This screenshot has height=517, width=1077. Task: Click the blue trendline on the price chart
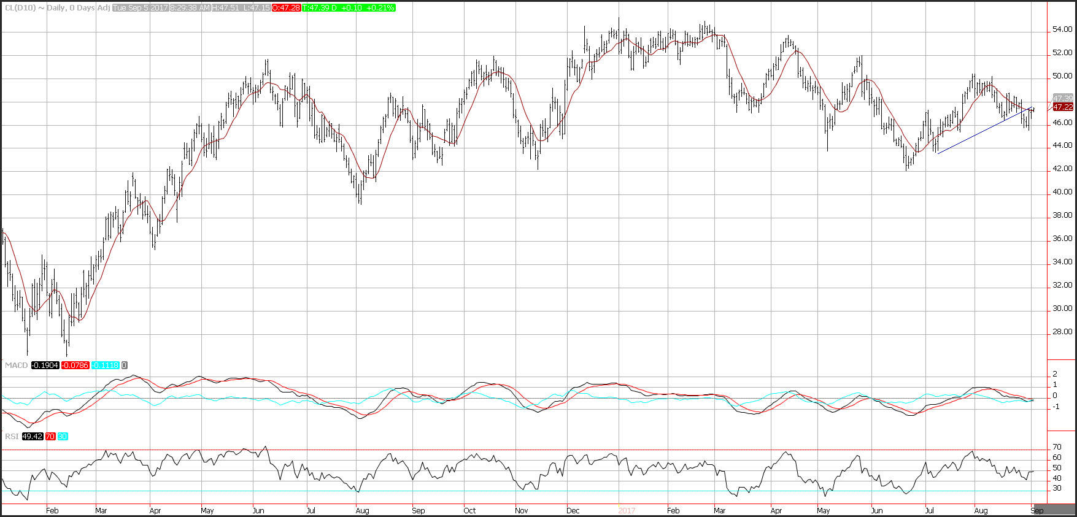[984, 131]
